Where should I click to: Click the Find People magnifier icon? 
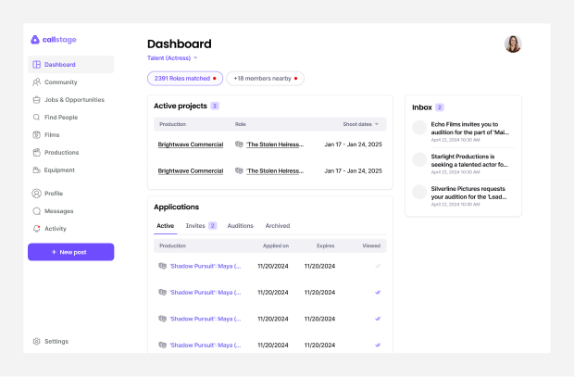coord(37,118)
